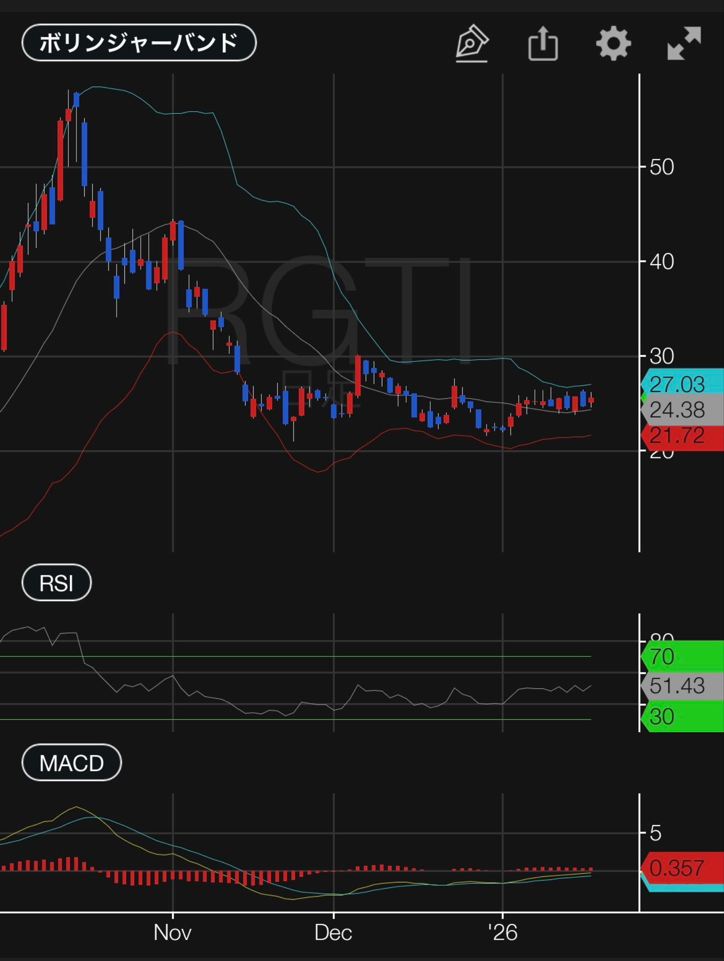Tap the RGTI watermark on chart
The image size is (724, 961).
point(319,311)
